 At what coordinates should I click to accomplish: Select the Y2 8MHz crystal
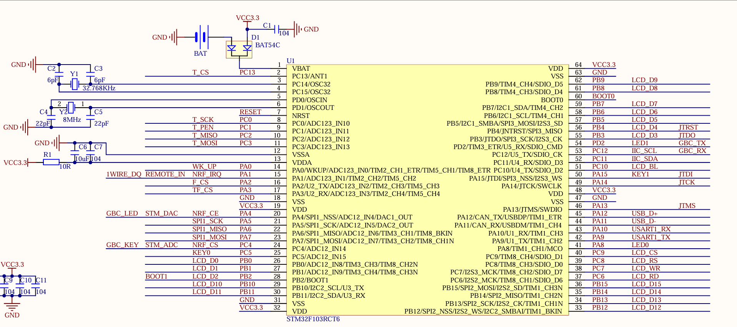[x=71, y=108]
